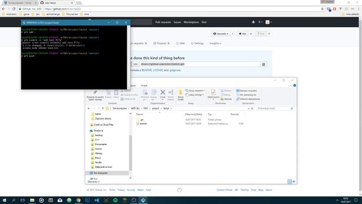The height and width of the screenshot is (204, 362).
Task: Open the Windows Action Center notifications
Action: (356, 200)
